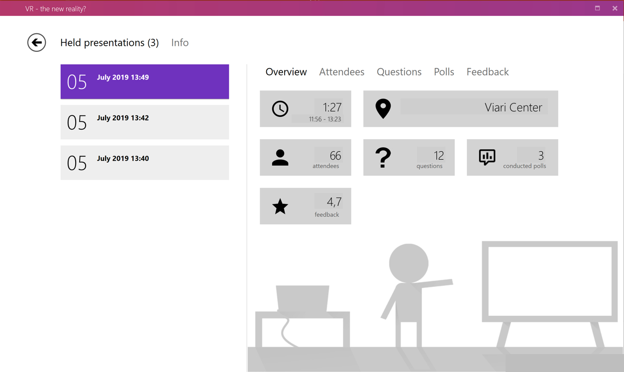
Task: Open the Info section
Action: tap(180, 42)
